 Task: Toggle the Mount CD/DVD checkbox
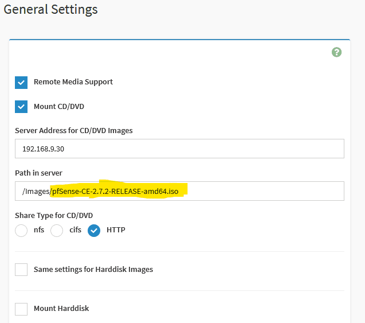tap(21, 107)
